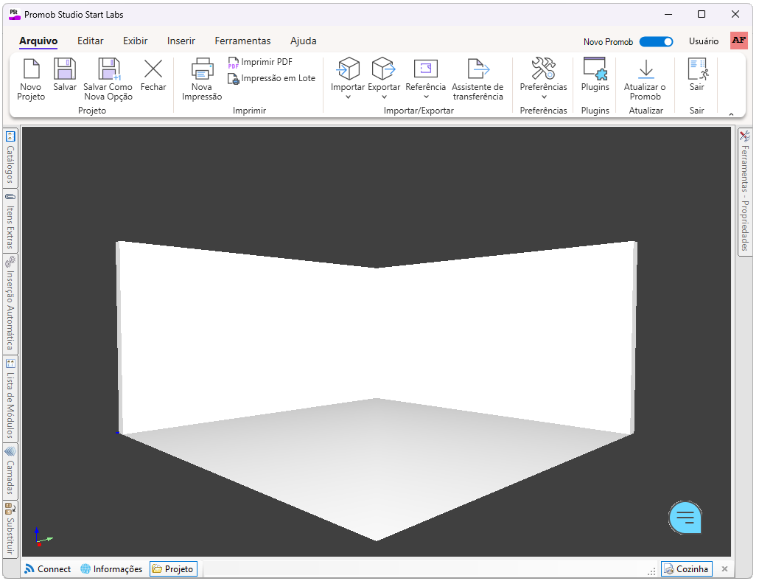Click the Exportar cube icon

click(383, 69)
